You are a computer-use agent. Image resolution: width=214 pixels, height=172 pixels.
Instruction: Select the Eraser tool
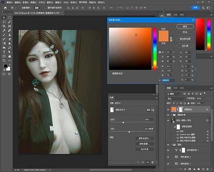click(x=9, y=39)
